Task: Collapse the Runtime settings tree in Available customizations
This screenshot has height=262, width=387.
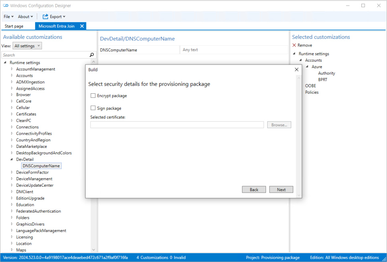Action: 5,62
